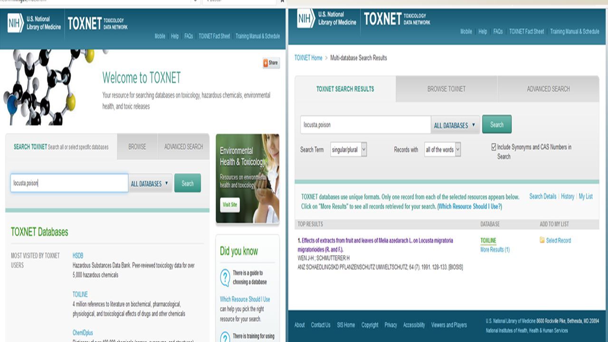Open TOXNET Fact Sheet in right window

coord(527,31)
